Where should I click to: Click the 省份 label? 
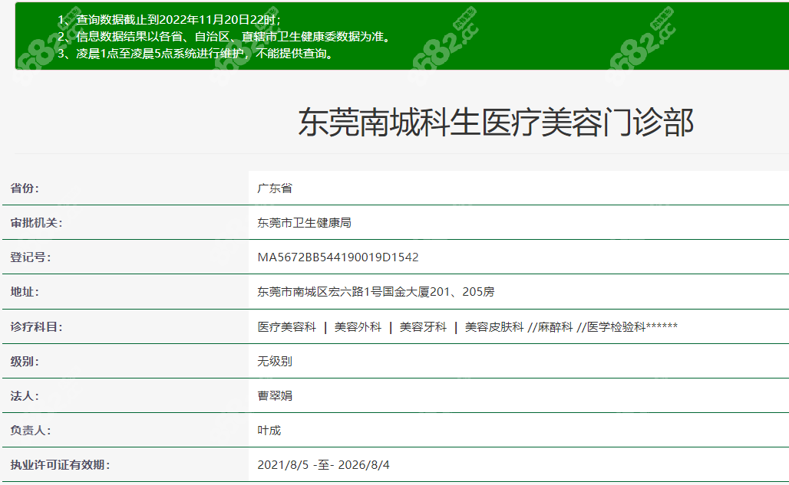tap(25, 188)
